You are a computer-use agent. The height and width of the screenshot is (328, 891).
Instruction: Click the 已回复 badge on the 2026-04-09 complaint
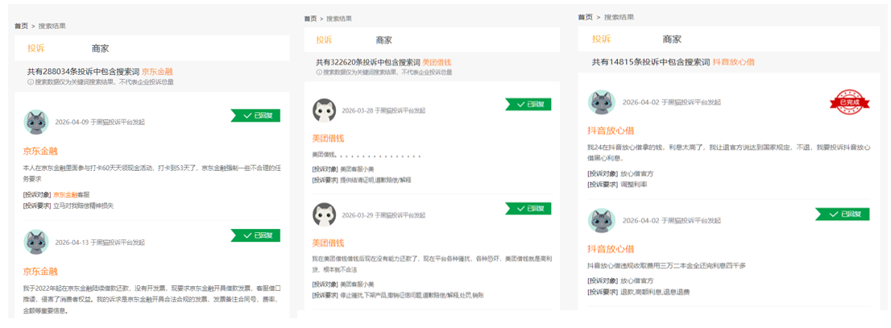[x=255, y=115]
